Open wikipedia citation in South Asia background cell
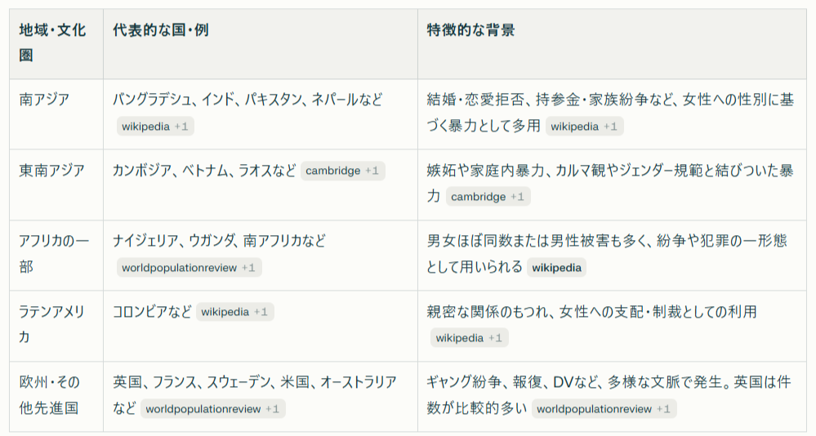 coord(584,127)
